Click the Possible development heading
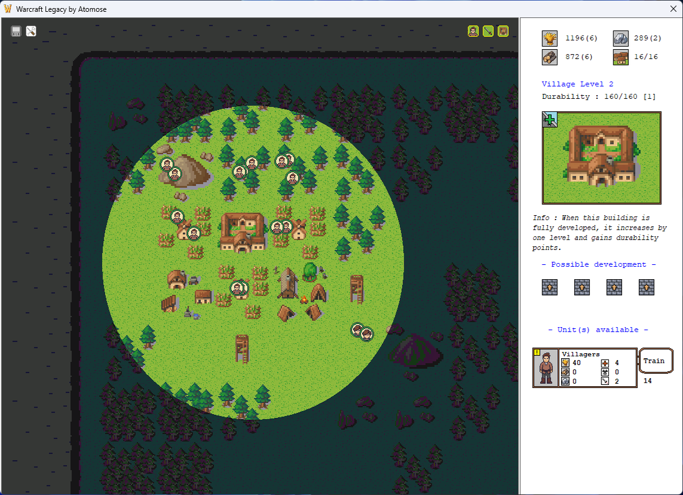 click(x=598, y=265)
